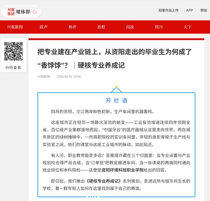The width and height of the screenshot is (210, 201).
Task: Click the 川观新闻 source under headline
Action: tap(43, 76)
